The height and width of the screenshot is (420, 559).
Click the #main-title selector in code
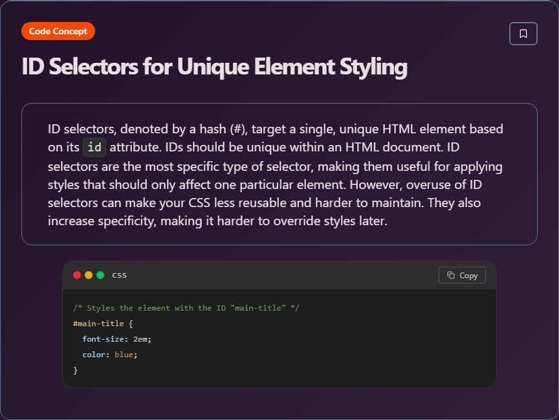[x=97, y=323]
